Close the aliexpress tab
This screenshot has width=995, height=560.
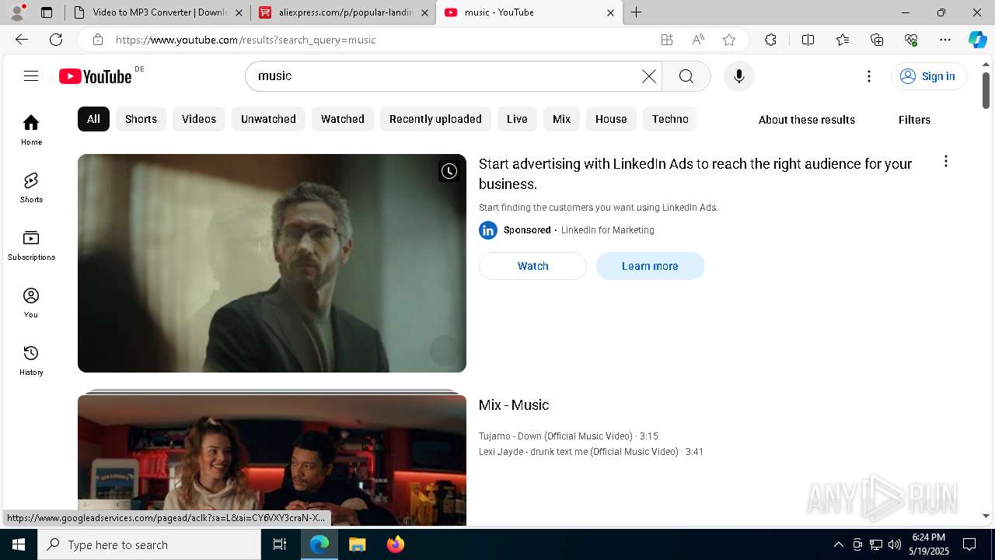pyautogui.click(x=424, y=12)
